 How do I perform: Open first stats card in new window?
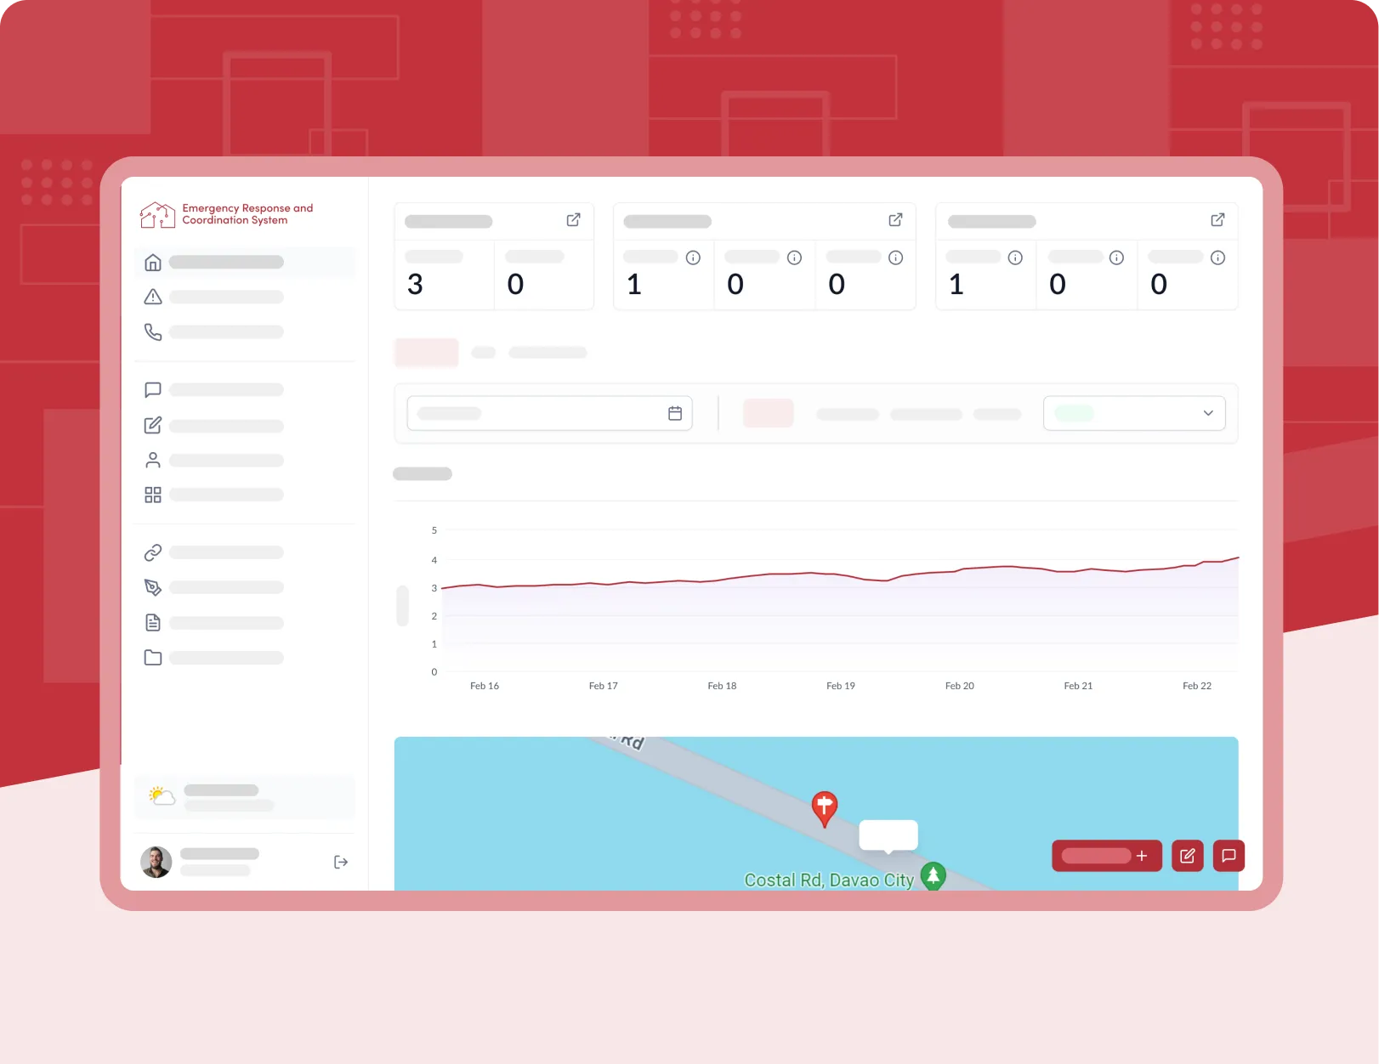tap(574, 220)
